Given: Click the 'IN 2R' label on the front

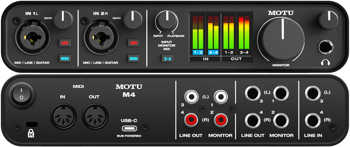Looking at the screenshot, I should pyautogui.click(x=101, y=14).
